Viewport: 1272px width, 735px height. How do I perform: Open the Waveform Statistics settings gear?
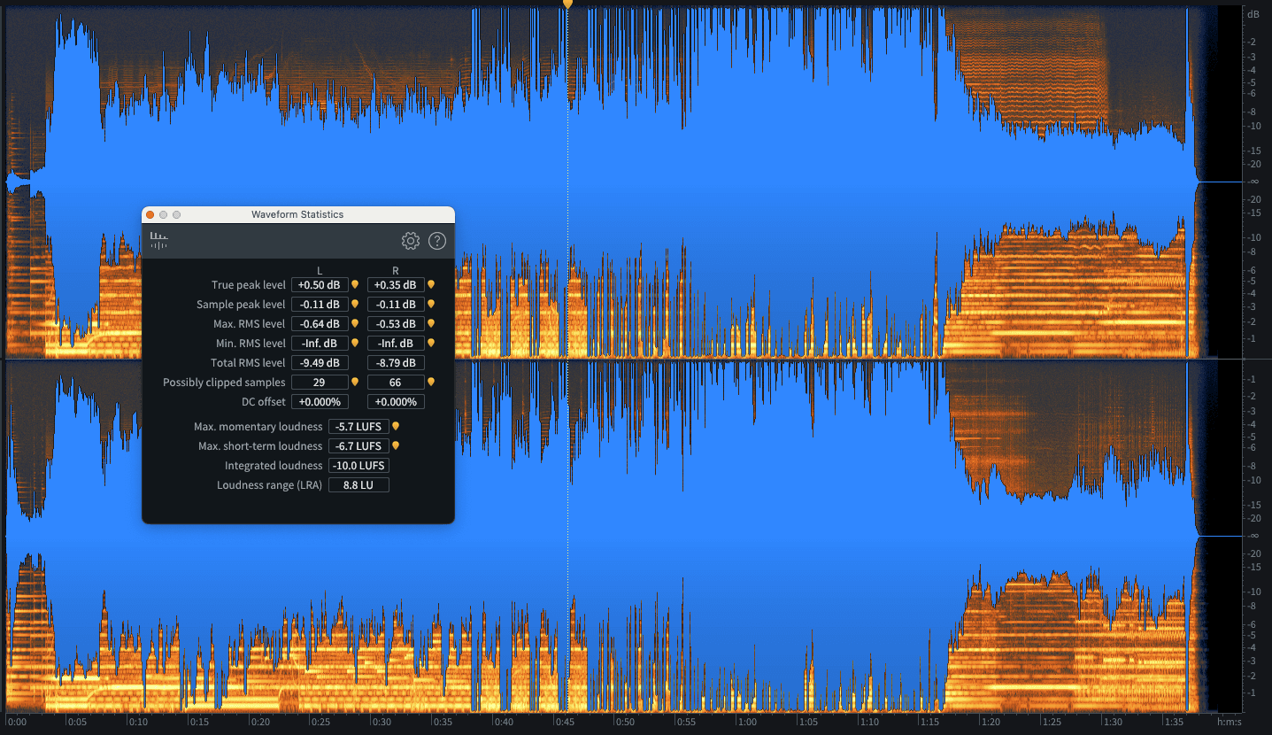pos(410,241)
